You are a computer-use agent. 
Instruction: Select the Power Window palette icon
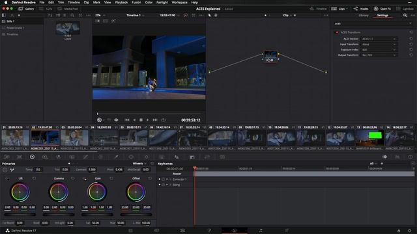131,157
